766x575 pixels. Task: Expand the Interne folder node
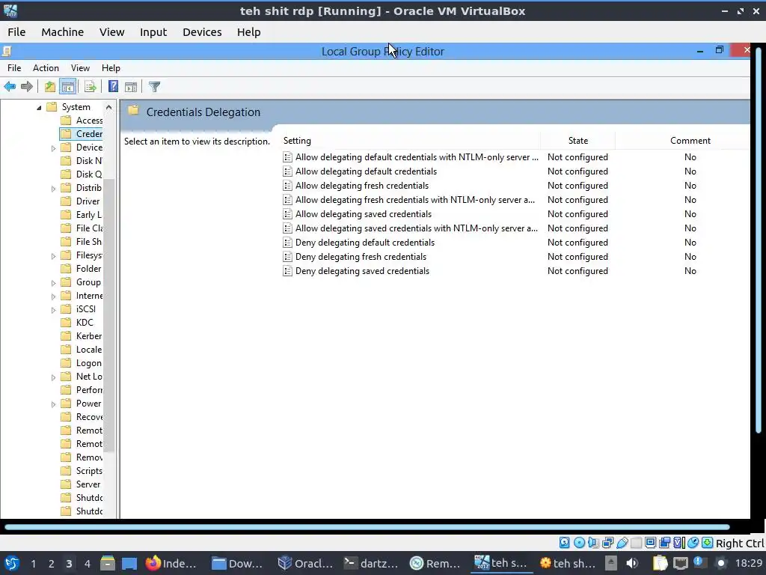tap(53, 296)
